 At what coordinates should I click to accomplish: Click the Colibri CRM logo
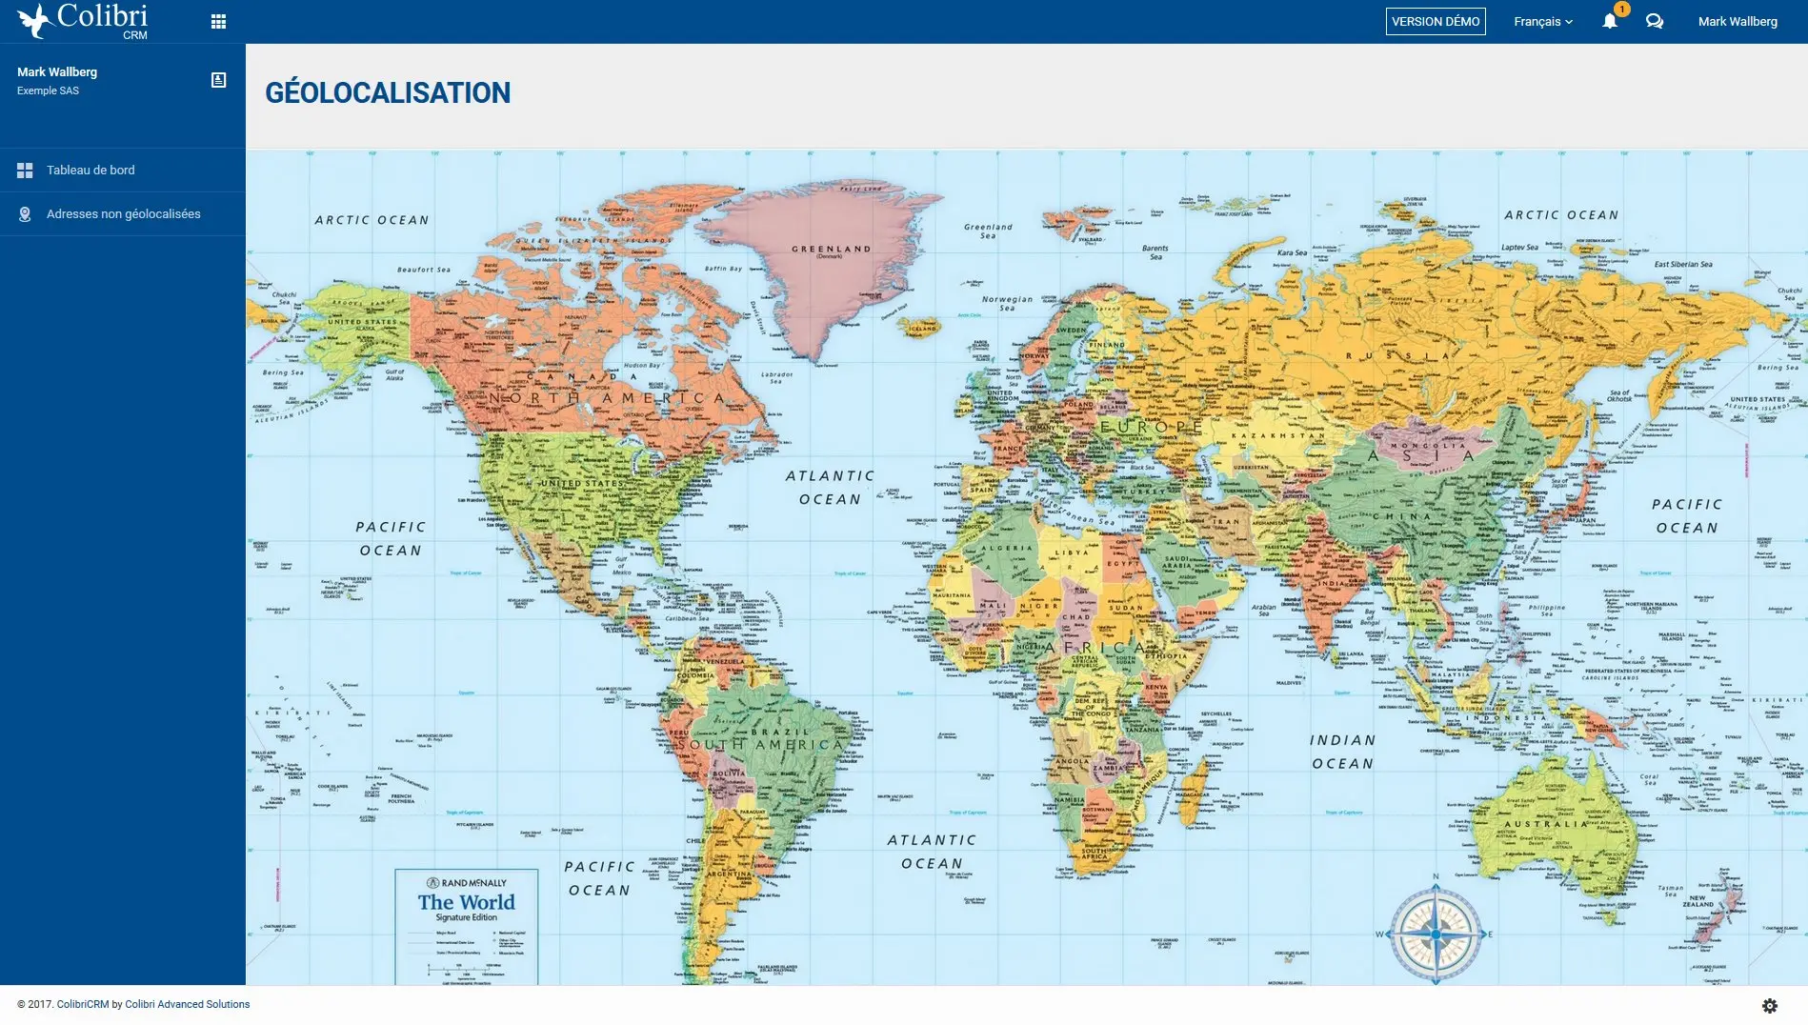click(83, 21)
